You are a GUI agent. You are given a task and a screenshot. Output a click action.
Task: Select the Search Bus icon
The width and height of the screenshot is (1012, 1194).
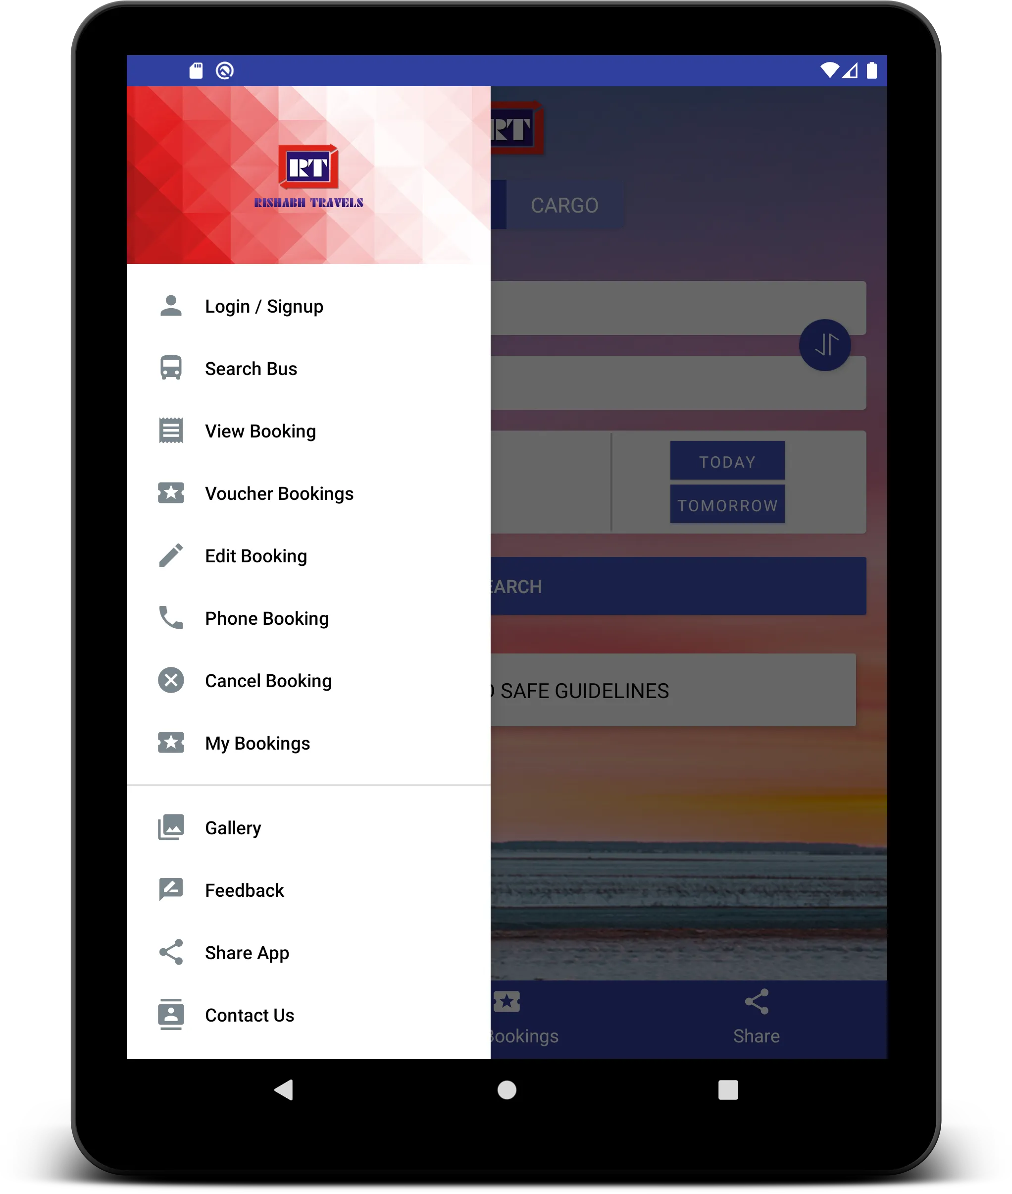(x=171, y=369)
